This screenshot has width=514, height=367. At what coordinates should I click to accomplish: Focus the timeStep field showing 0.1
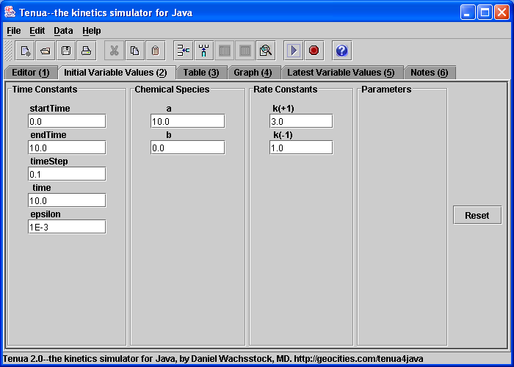[67, 174]
